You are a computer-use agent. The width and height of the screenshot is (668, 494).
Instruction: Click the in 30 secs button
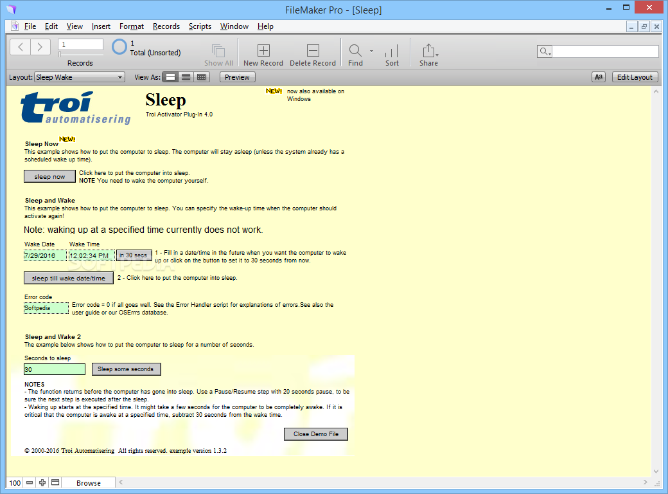134,255
